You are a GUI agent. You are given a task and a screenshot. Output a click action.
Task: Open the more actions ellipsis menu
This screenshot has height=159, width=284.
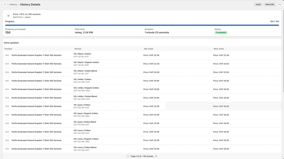tap(279, 5)
